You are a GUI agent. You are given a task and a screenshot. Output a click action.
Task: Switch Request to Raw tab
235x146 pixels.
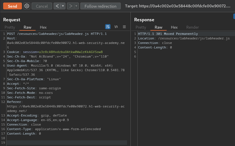pyautogui.click(x=27, y=27)
